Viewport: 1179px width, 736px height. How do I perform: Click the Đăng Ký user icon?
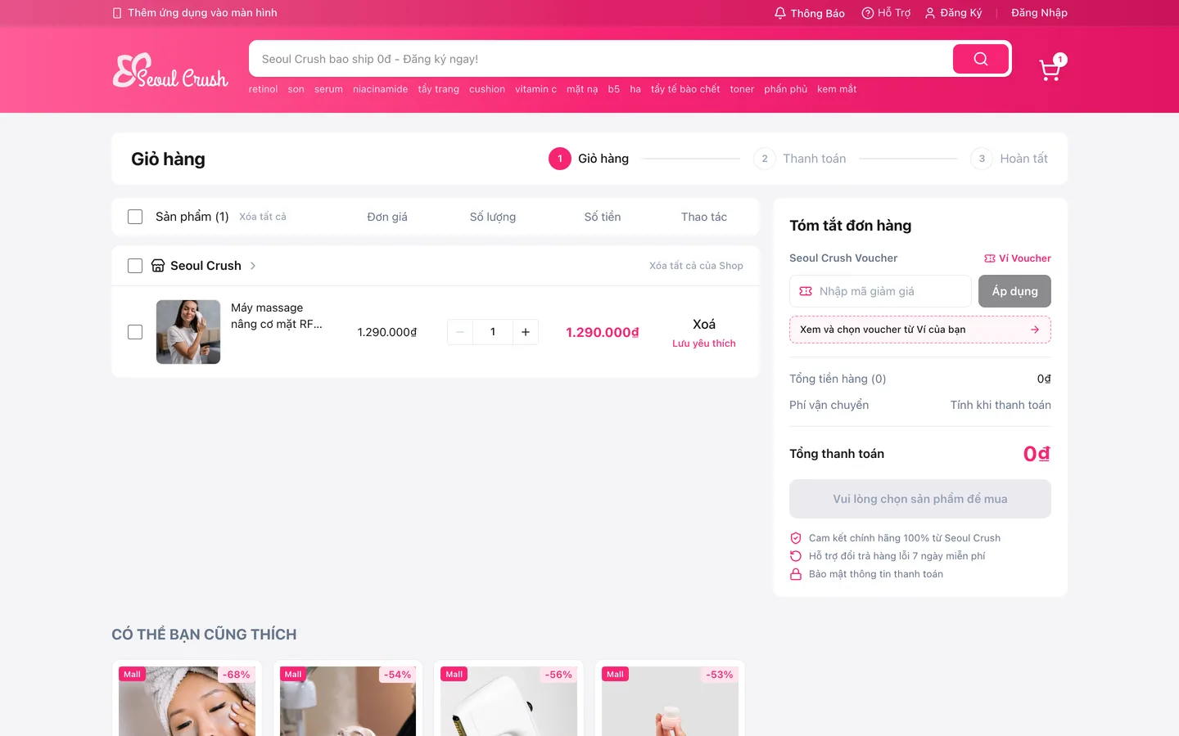pos(930,13)
